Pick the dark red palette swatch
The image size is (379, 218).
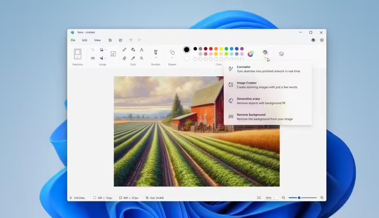pyautogui.click(x=205, y=49)
